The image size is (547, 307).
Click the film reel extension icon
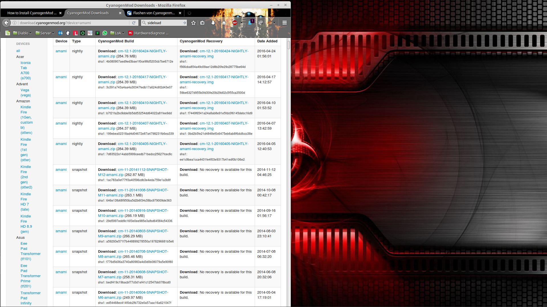click(x=260, y=23)
